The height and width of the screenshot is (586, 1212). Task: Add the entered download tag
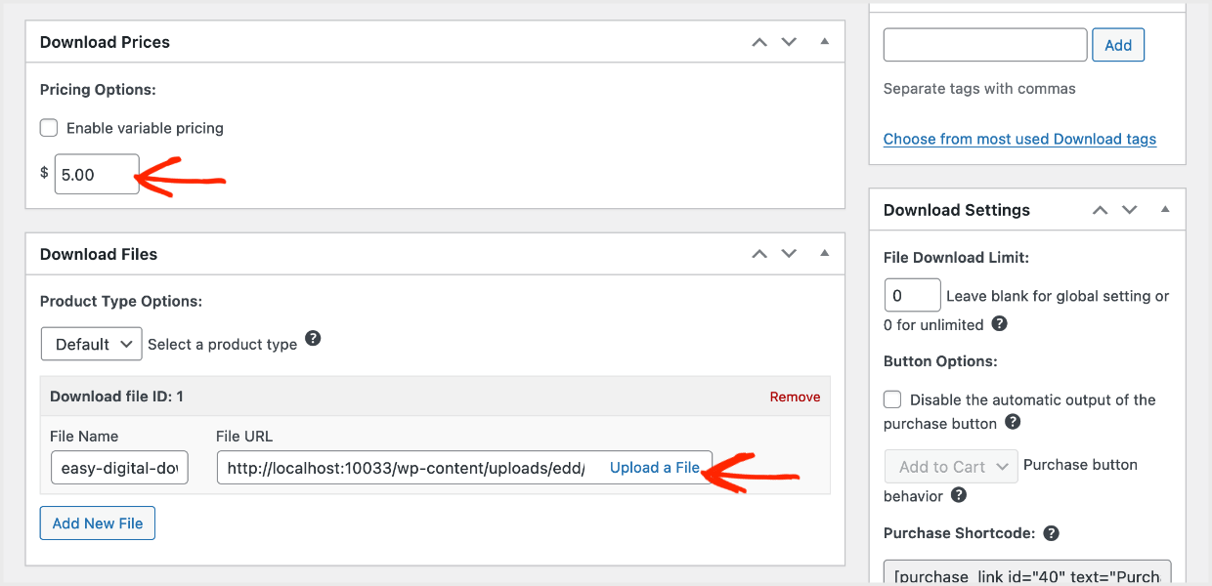[x=1118, y=45]
